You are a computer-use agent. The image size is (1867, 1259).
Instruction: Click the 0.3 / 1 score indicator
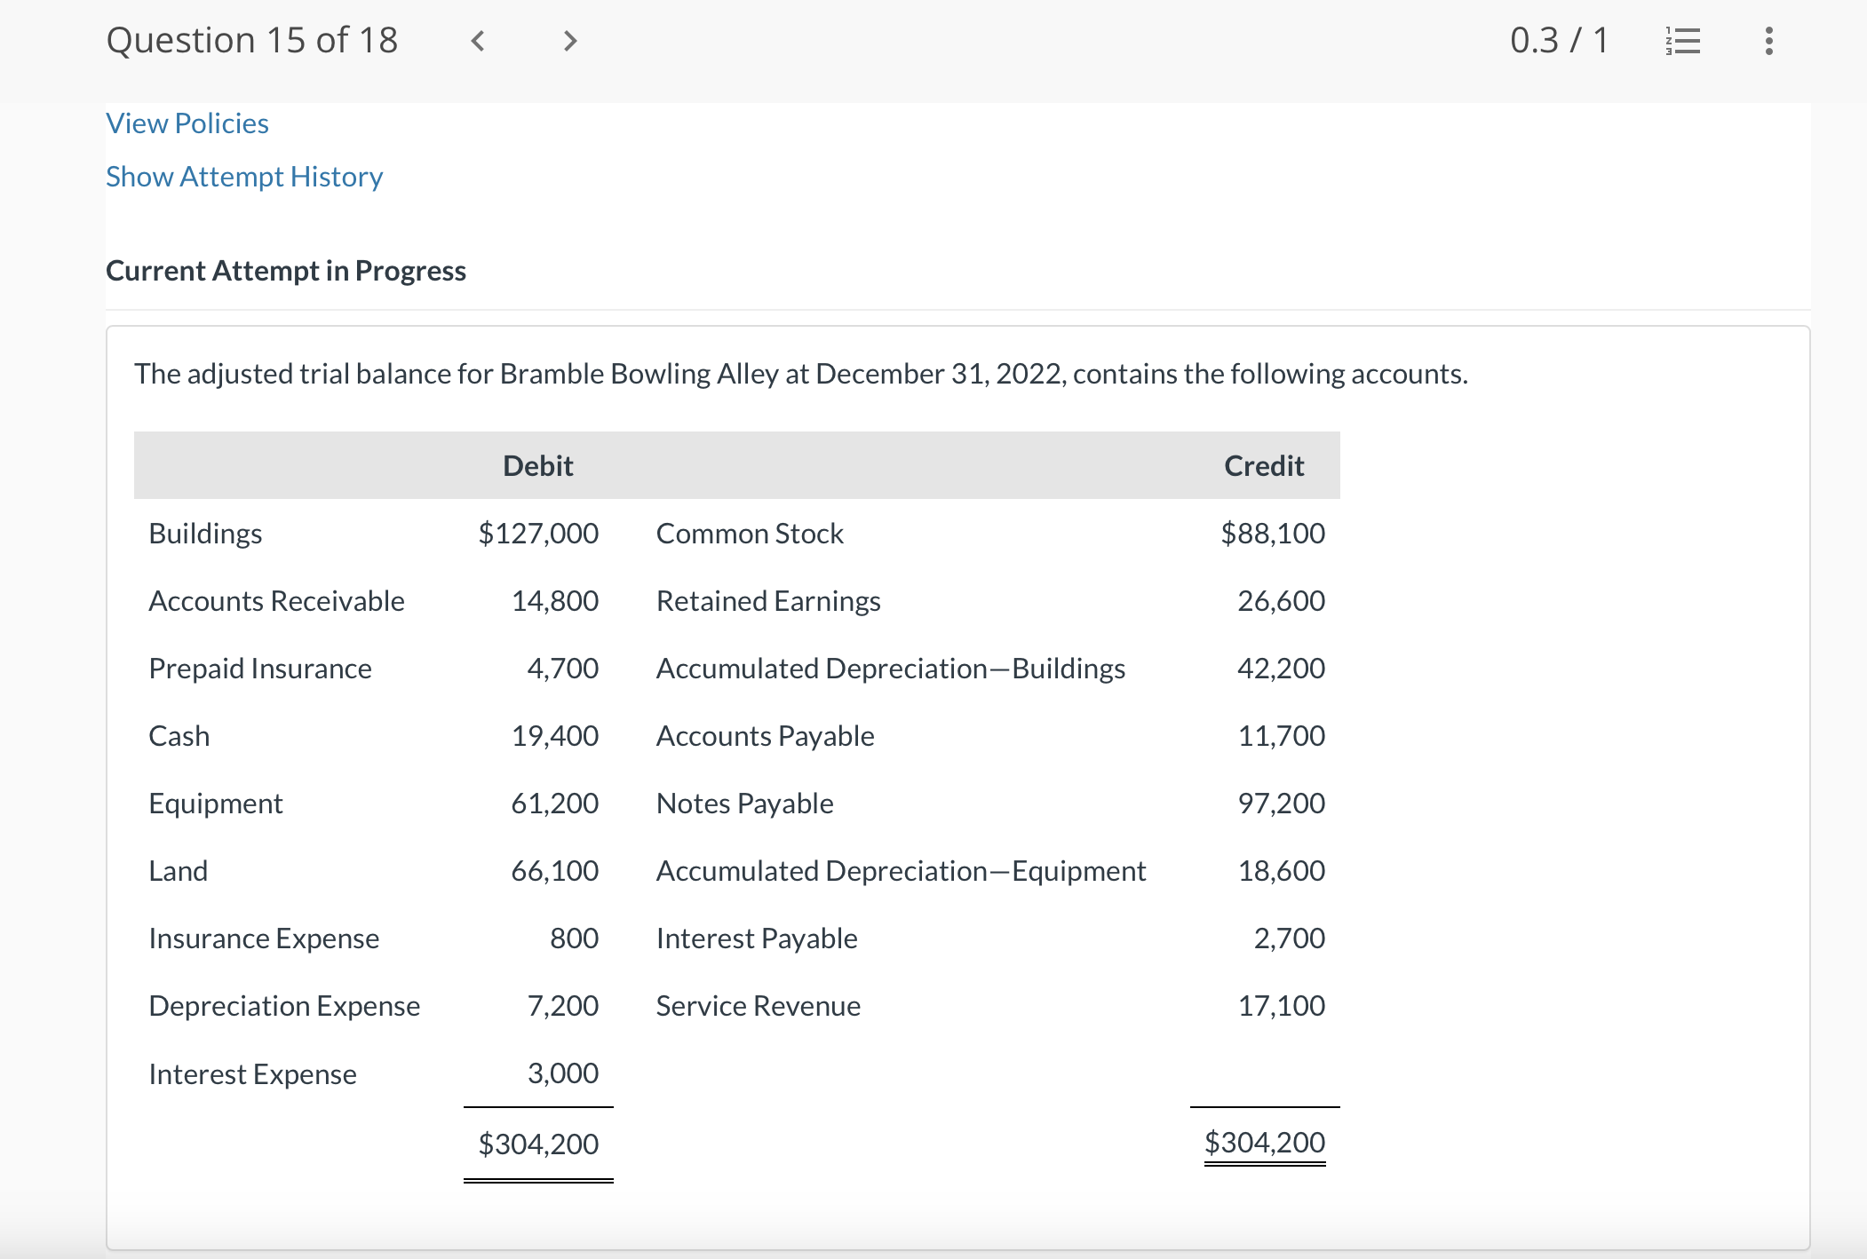pos(1559,41)
